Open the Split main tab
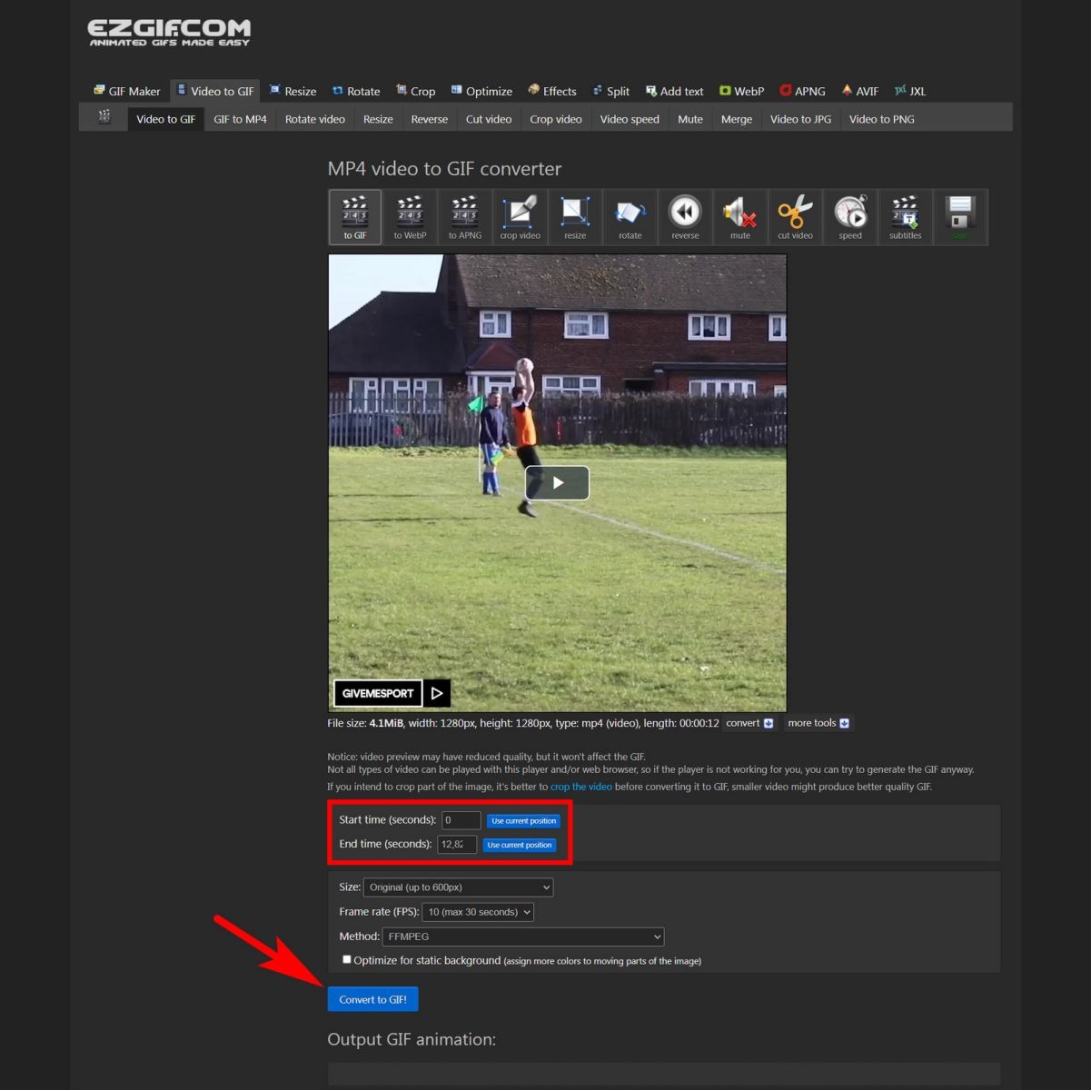Screen dimensions: 1091x1090 [x=610, y=91]
